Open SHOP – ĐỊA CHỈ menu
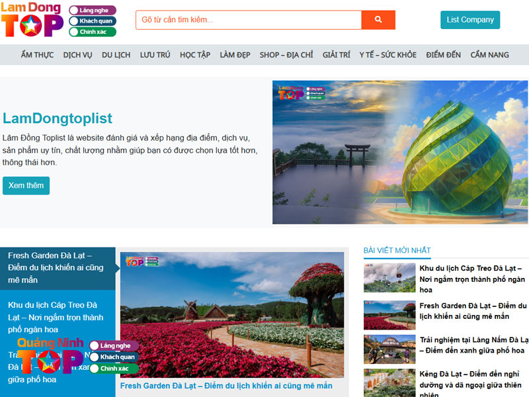The image size is (529, 397). coord(286,55)
